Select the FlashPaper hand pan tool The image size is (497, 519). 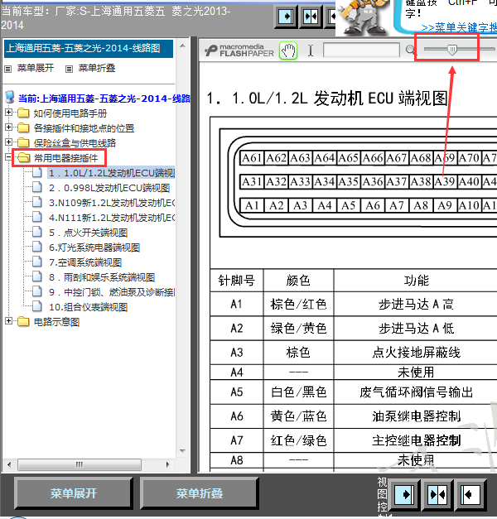[288, 50]
